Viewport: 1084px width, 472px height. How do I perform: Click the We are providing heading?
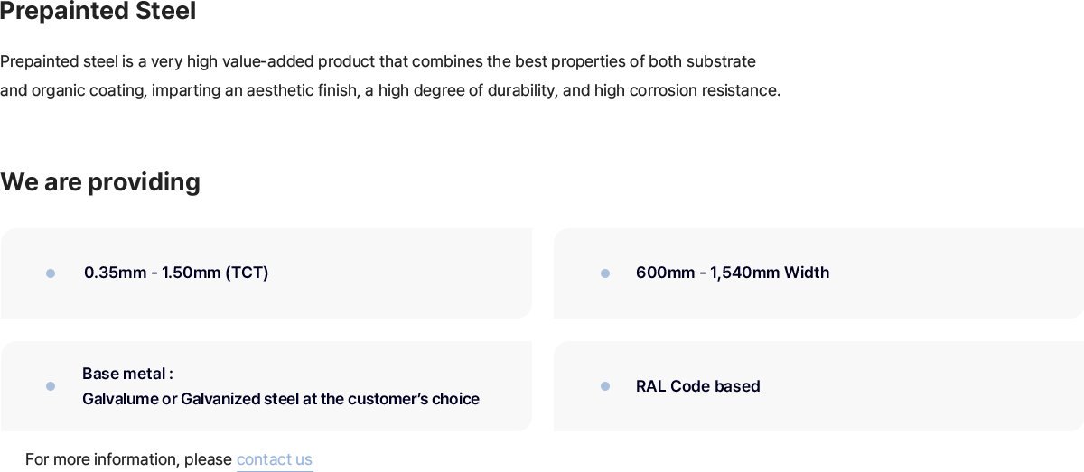click(x=100, y=182)
